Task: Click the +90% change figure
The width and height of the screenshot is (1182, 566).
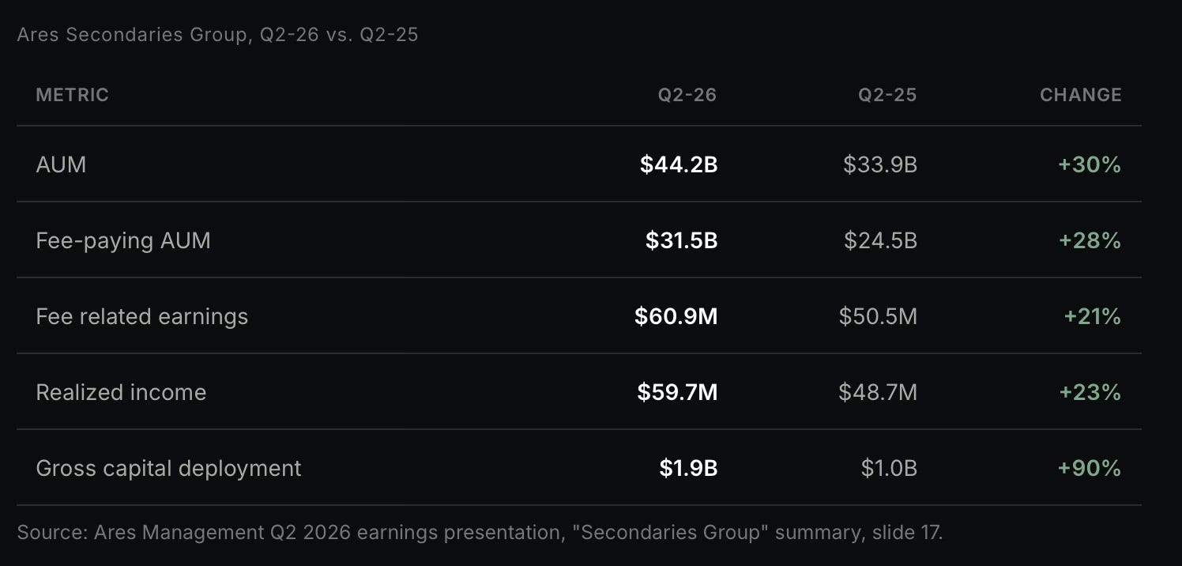Action: coord(1089,468)
